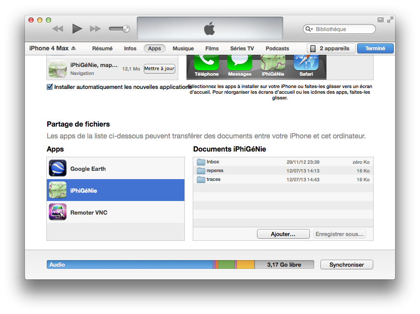
Task: Click the yellow capacity bar segment
Action: [x=246, y=265]
